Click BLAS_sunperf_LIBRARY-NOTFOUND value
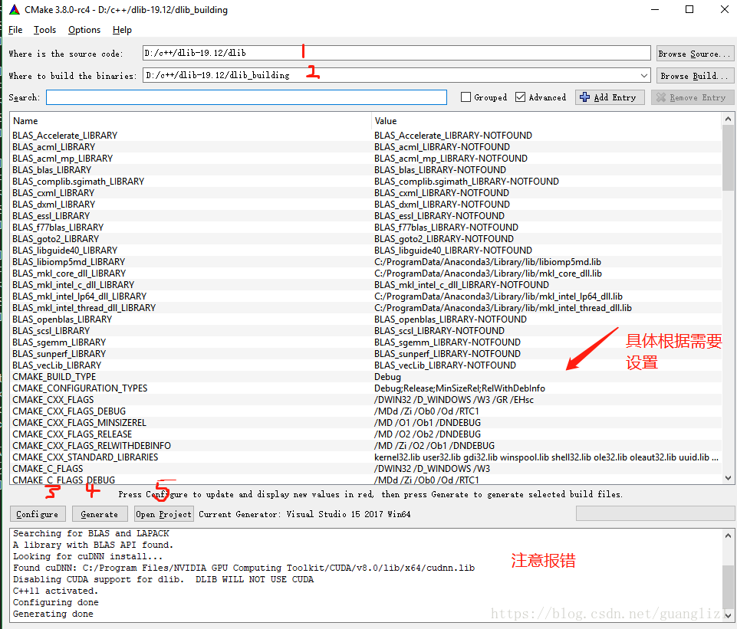737x629 pixels. tap(447, 354)
